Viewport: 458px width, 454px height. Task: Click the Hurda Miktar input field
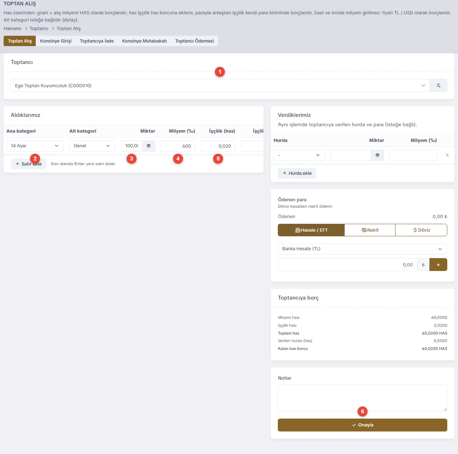(351, 155)
